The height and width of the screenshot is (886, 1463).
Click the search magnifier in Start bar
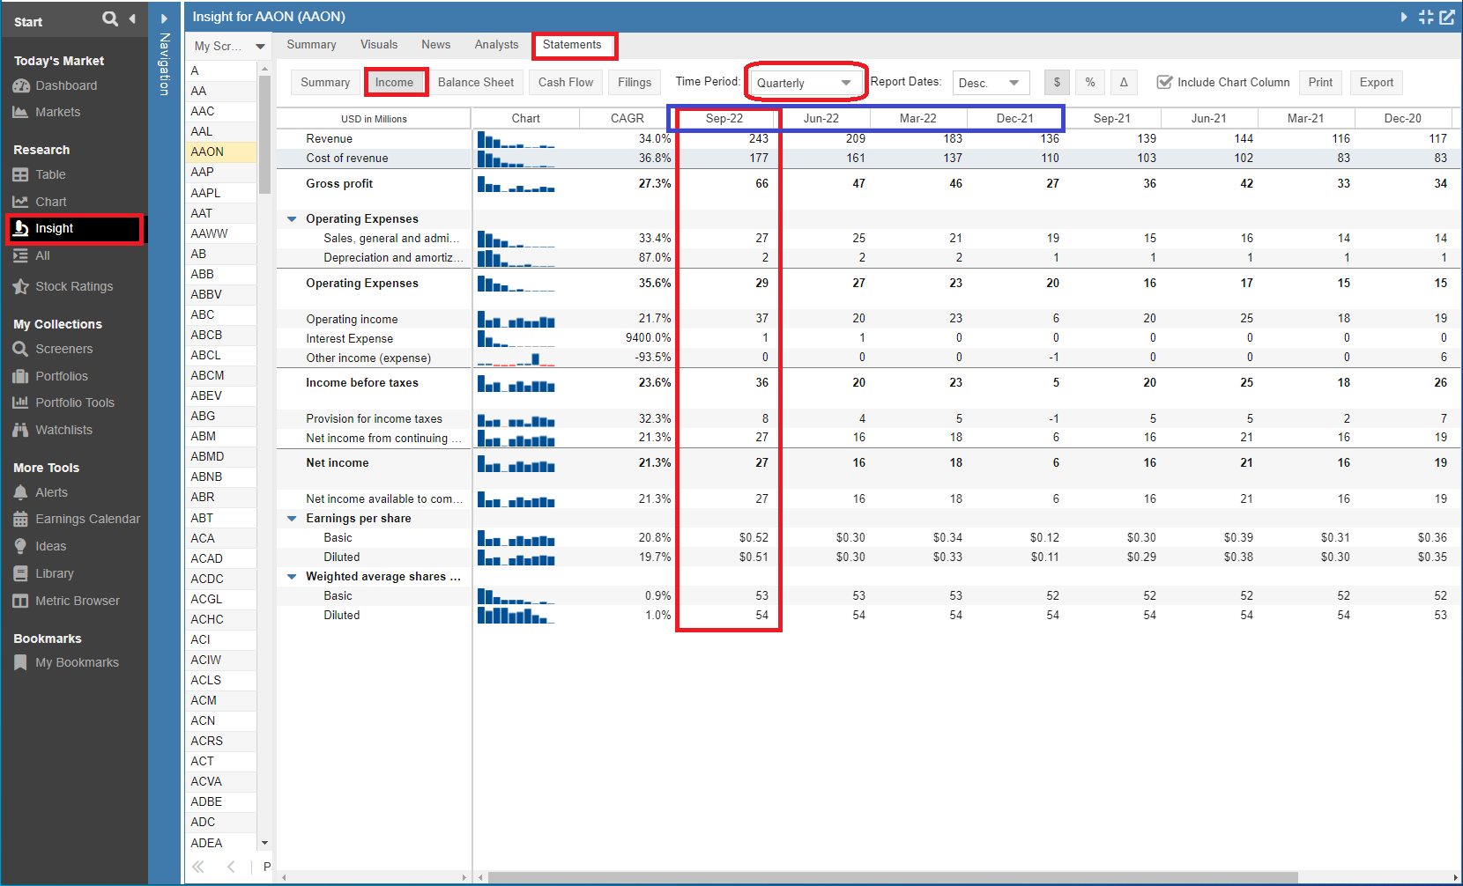tap(110, 18)
